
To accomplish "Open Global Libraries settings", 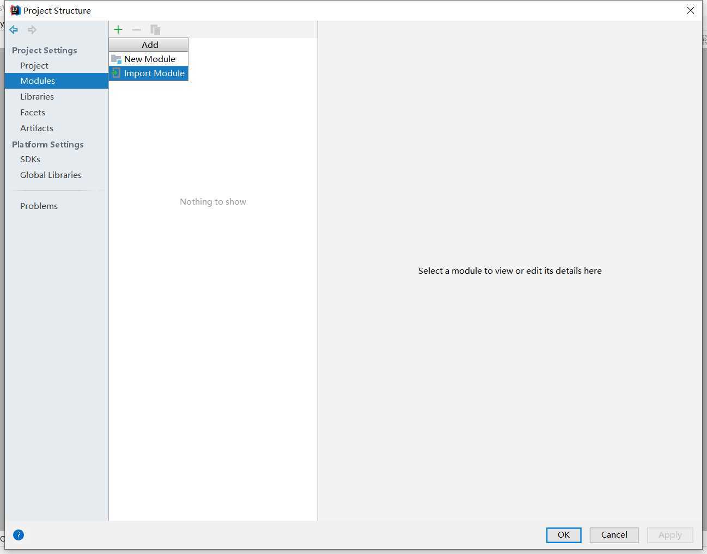I will (51, 175).
